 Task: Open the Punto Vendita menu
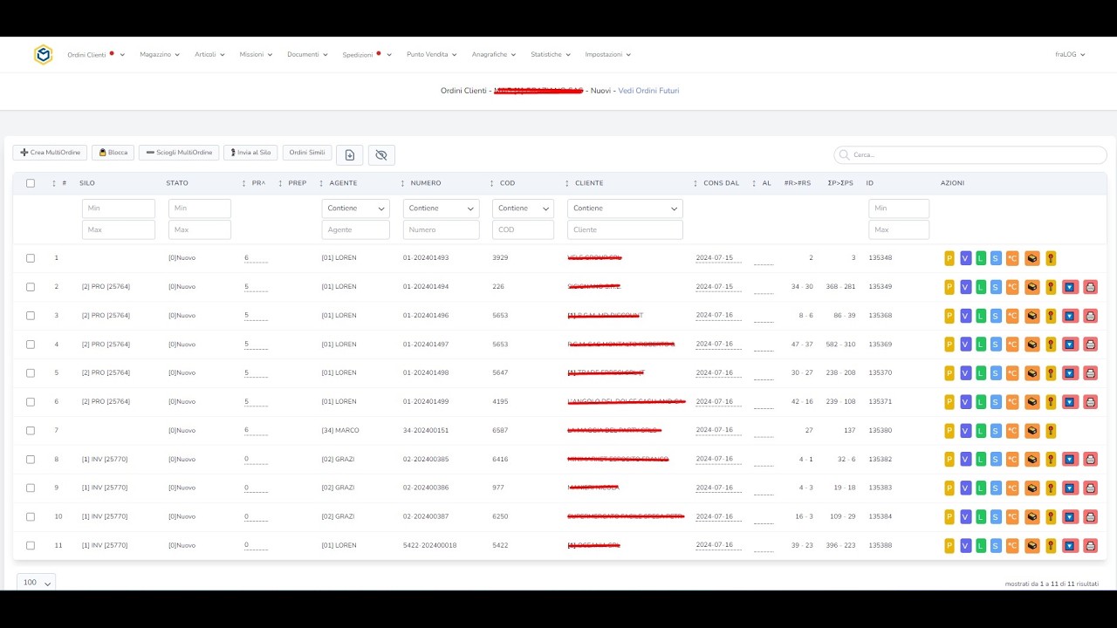click(x=432, y=54)
